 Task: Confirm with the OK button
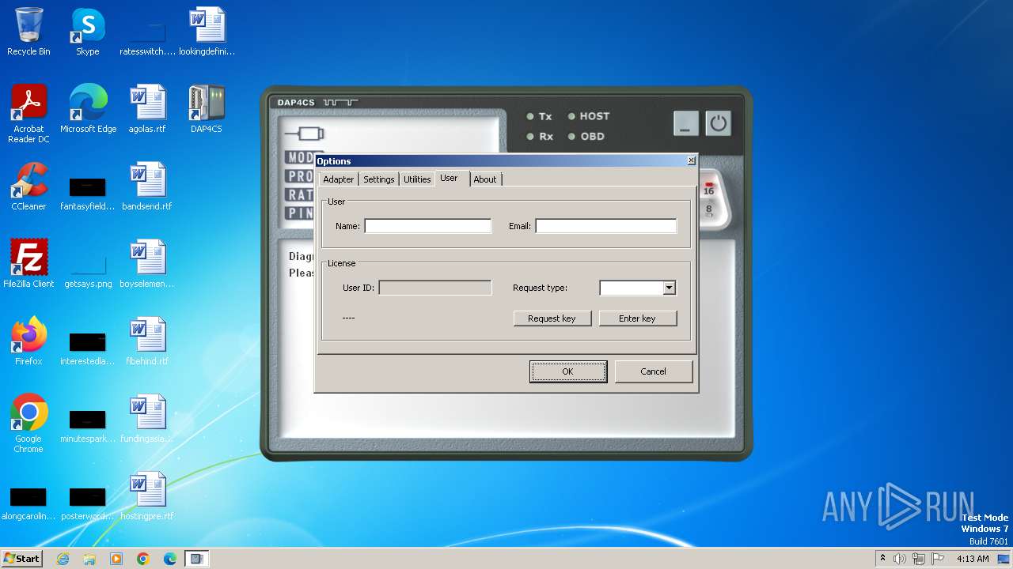[x=568, y=371]
